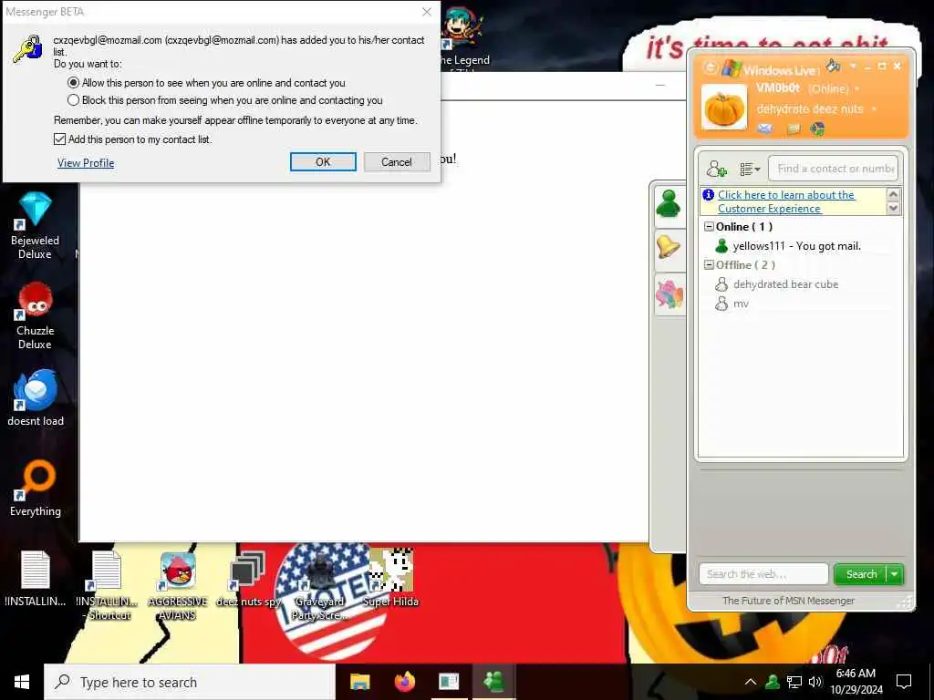
Task: Open personal message dropdown arrow
Action: 874,109
